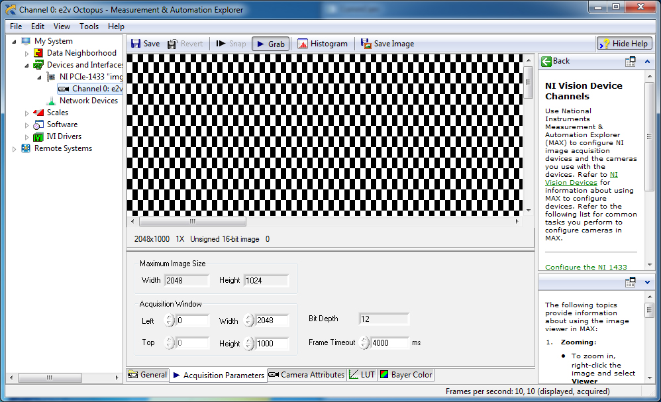Open the Tools menu
Image resolution: width=661 pixels, height=402 pixels.
[x=89, y=26]
